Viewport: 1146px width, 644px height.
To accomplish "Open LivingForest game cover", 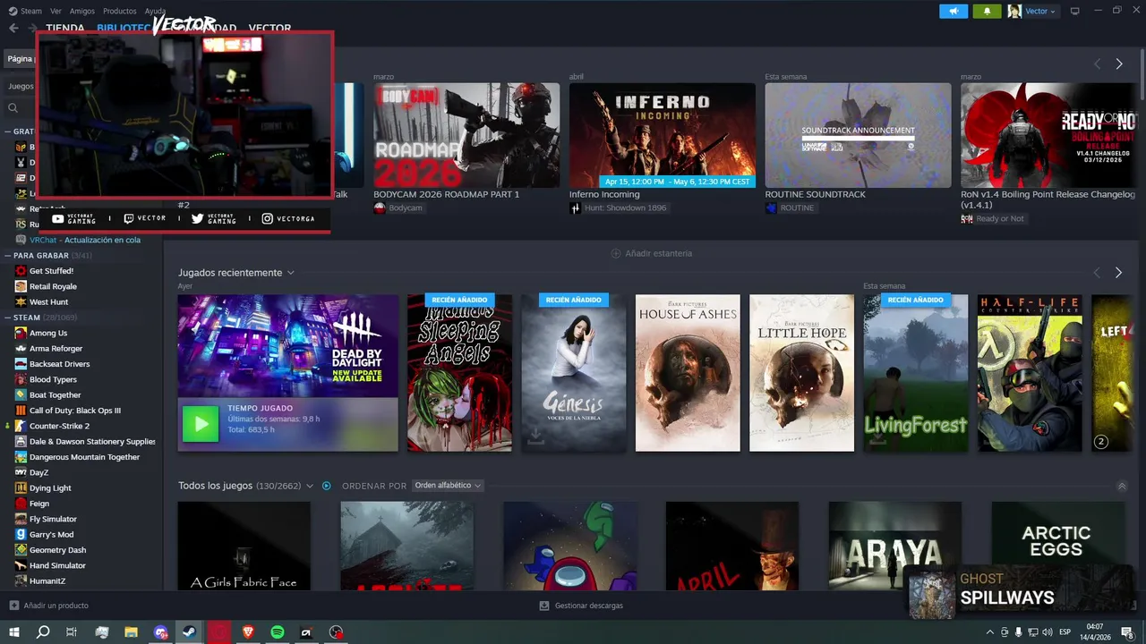I will tap(915, 373).
